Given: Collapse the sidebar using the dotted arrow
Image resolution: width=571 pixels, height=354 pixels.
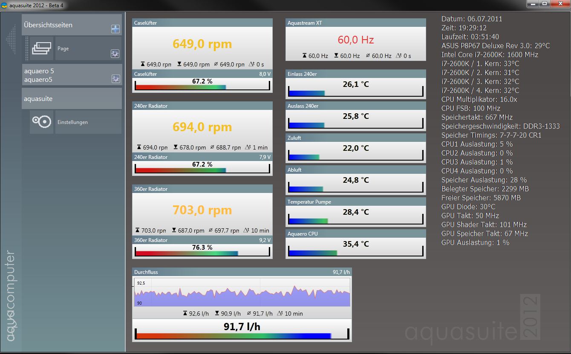Looking at the screenshot, I should 11,39.
